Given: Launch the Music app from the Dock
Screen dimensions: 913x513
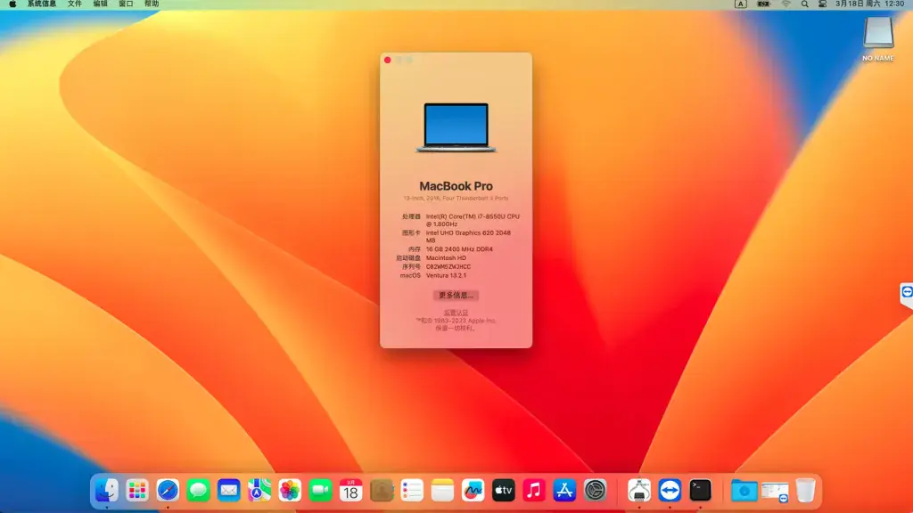Looking at the screenshot, I should (534, 491).
